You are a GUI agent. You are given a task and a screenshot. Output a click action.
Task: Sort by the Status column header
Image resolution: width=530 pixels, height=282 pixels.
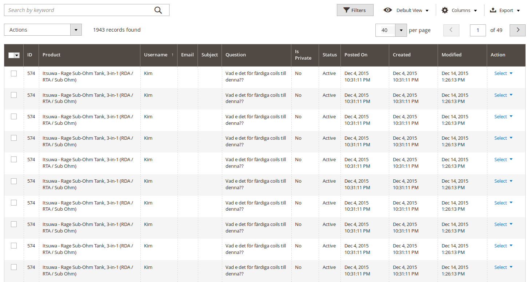[330, 55]
